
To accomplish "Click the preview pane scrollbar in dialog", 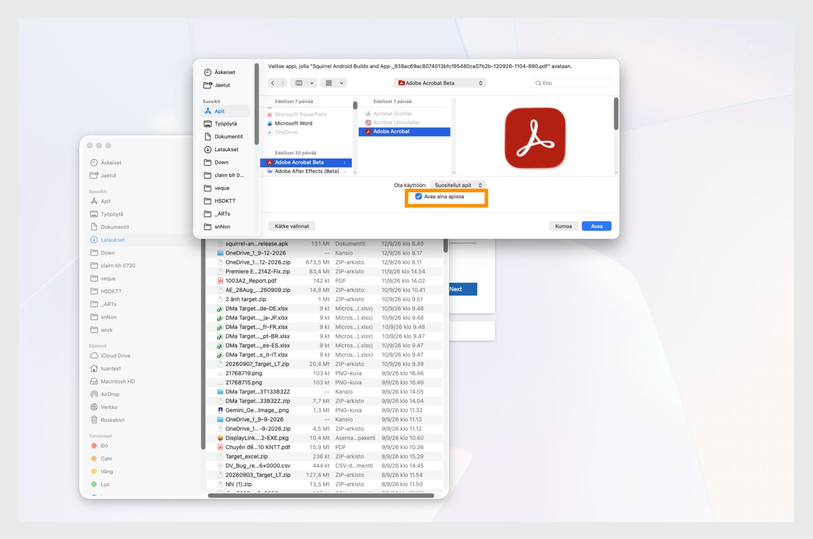I will point(616,113).
